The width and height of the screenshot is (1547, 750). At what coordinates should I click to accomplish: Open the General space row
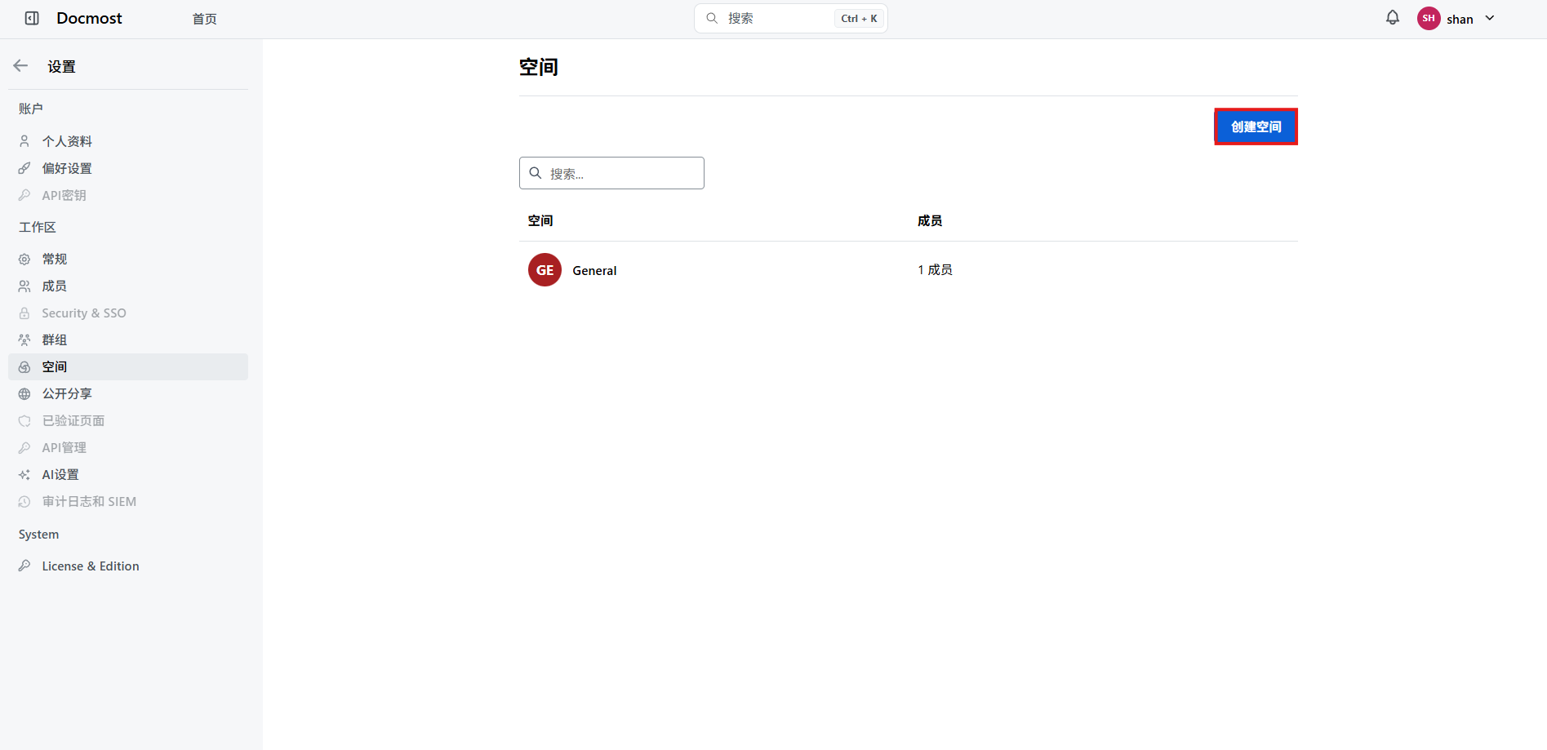[908, 270]
